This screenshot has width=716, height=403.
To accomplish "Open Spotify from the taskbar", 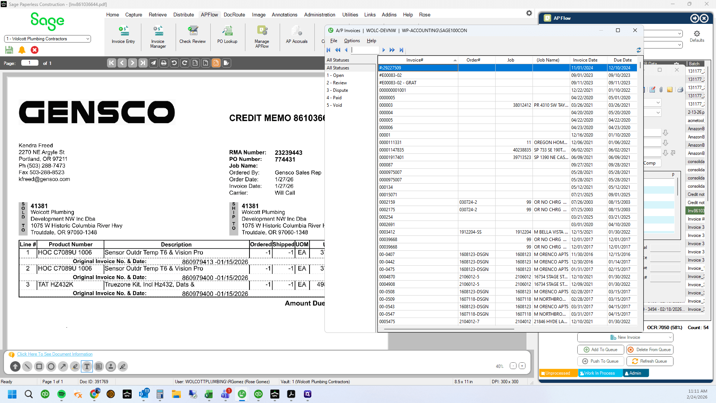I will (x=62, y=394).
